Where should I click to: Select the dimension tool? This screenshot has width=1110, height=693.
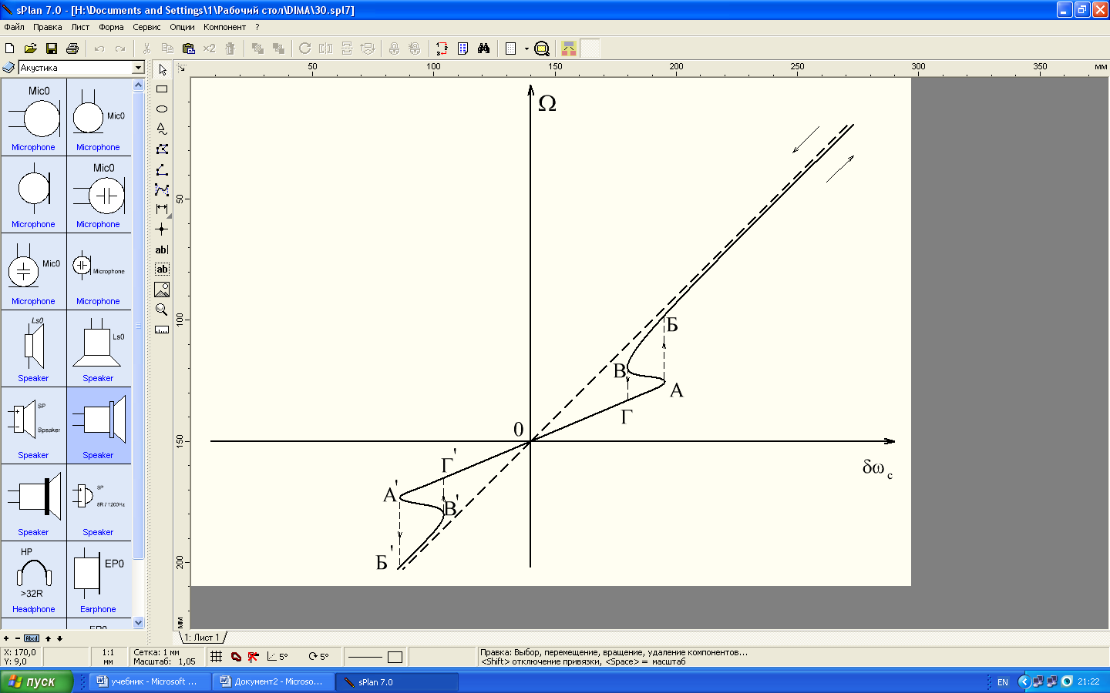(162, 209)
